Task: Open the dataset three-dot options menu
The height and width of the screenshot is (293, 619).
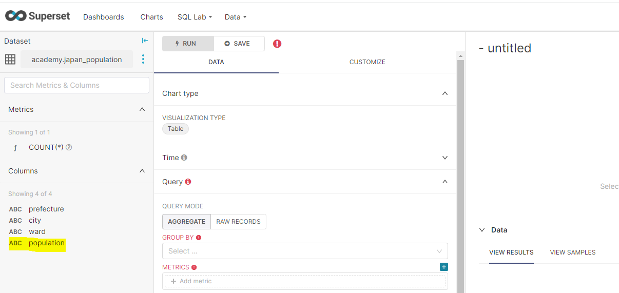Action: click(x=143, y=60)
